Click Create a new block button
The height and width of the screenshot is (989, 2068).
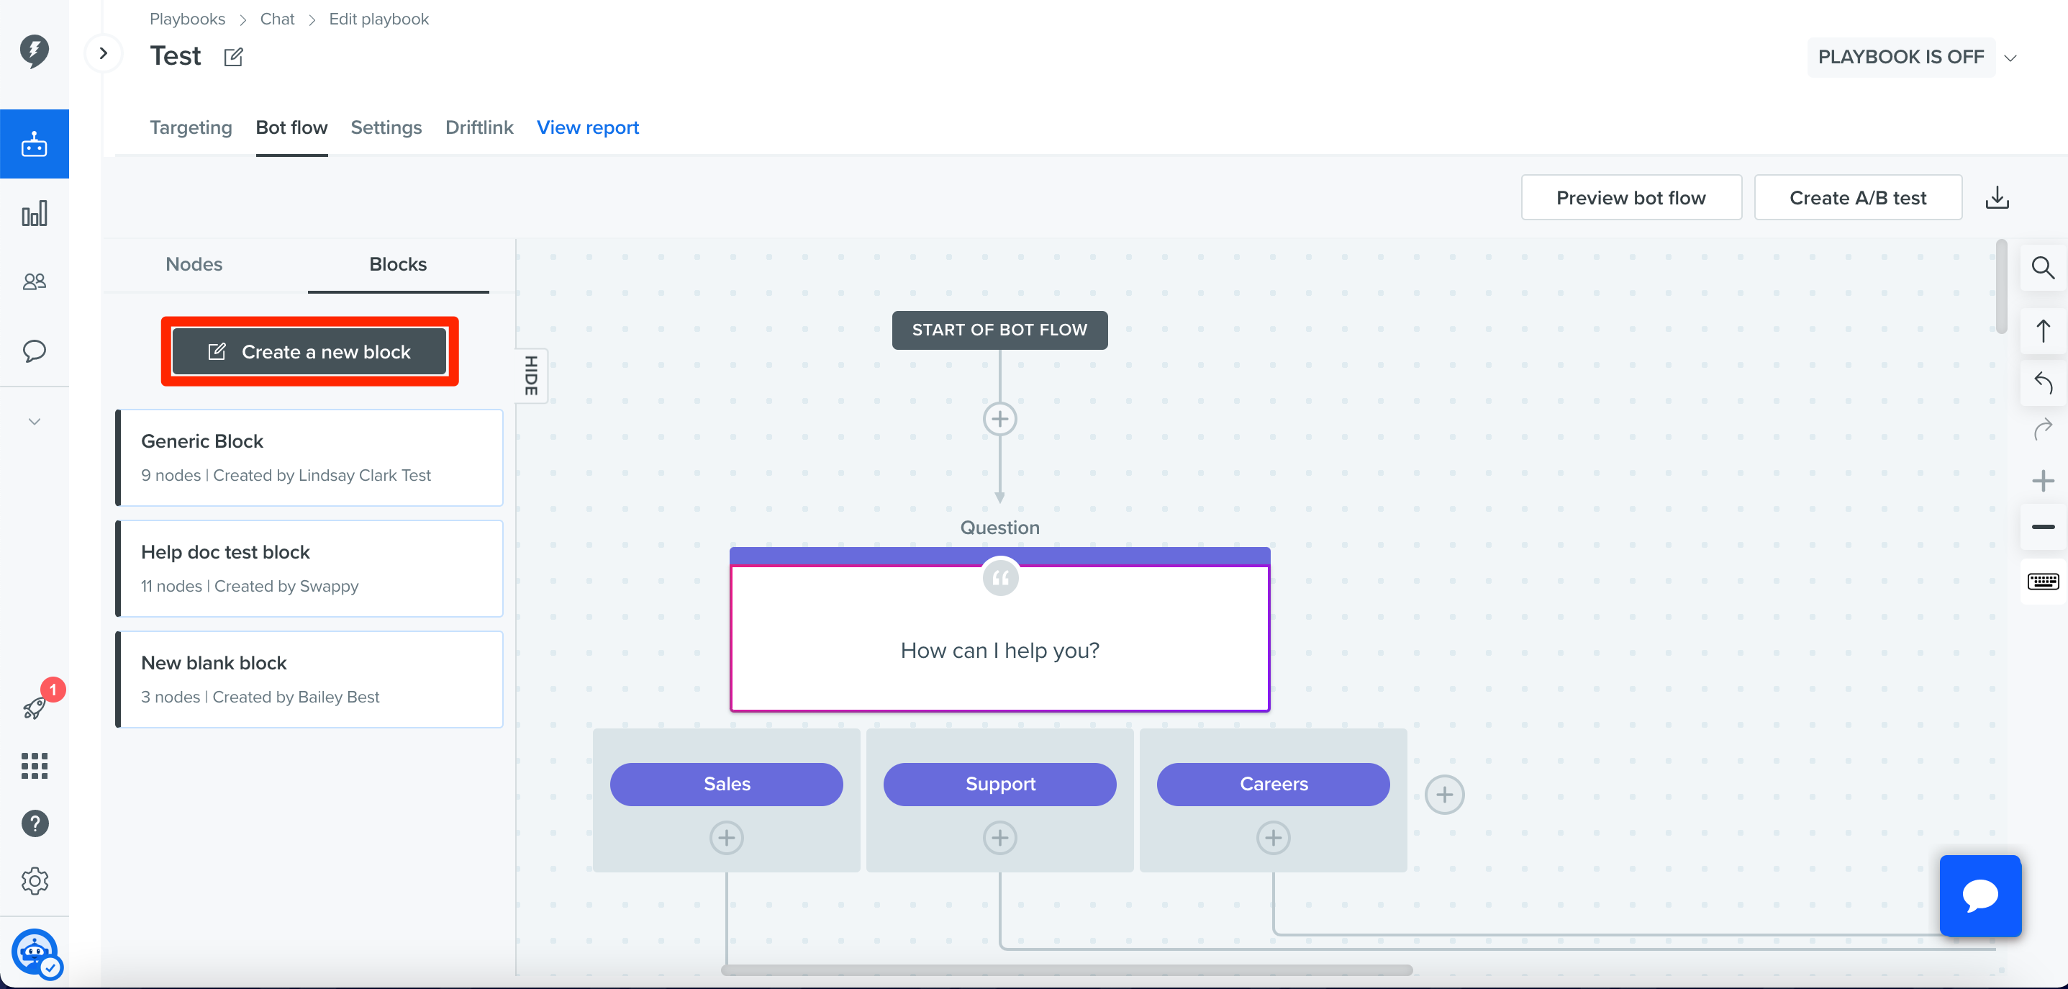(310, 351)
